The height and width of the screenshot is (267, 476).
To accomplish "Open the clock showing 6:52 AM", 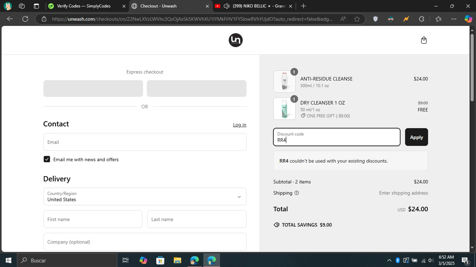I will (x=446, y=260).
